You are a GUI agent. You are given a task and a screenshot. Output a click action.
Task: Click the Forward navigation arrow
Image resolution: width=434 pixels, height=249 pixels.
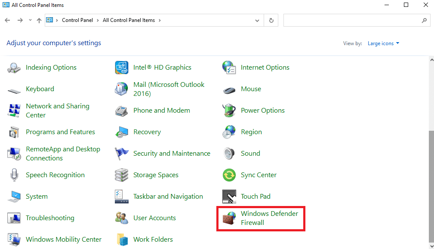pyautogui.click(x=20, y=20)
